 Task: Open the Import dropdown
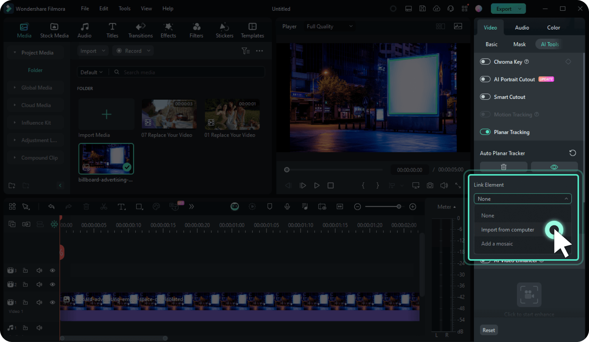[93, 51]
